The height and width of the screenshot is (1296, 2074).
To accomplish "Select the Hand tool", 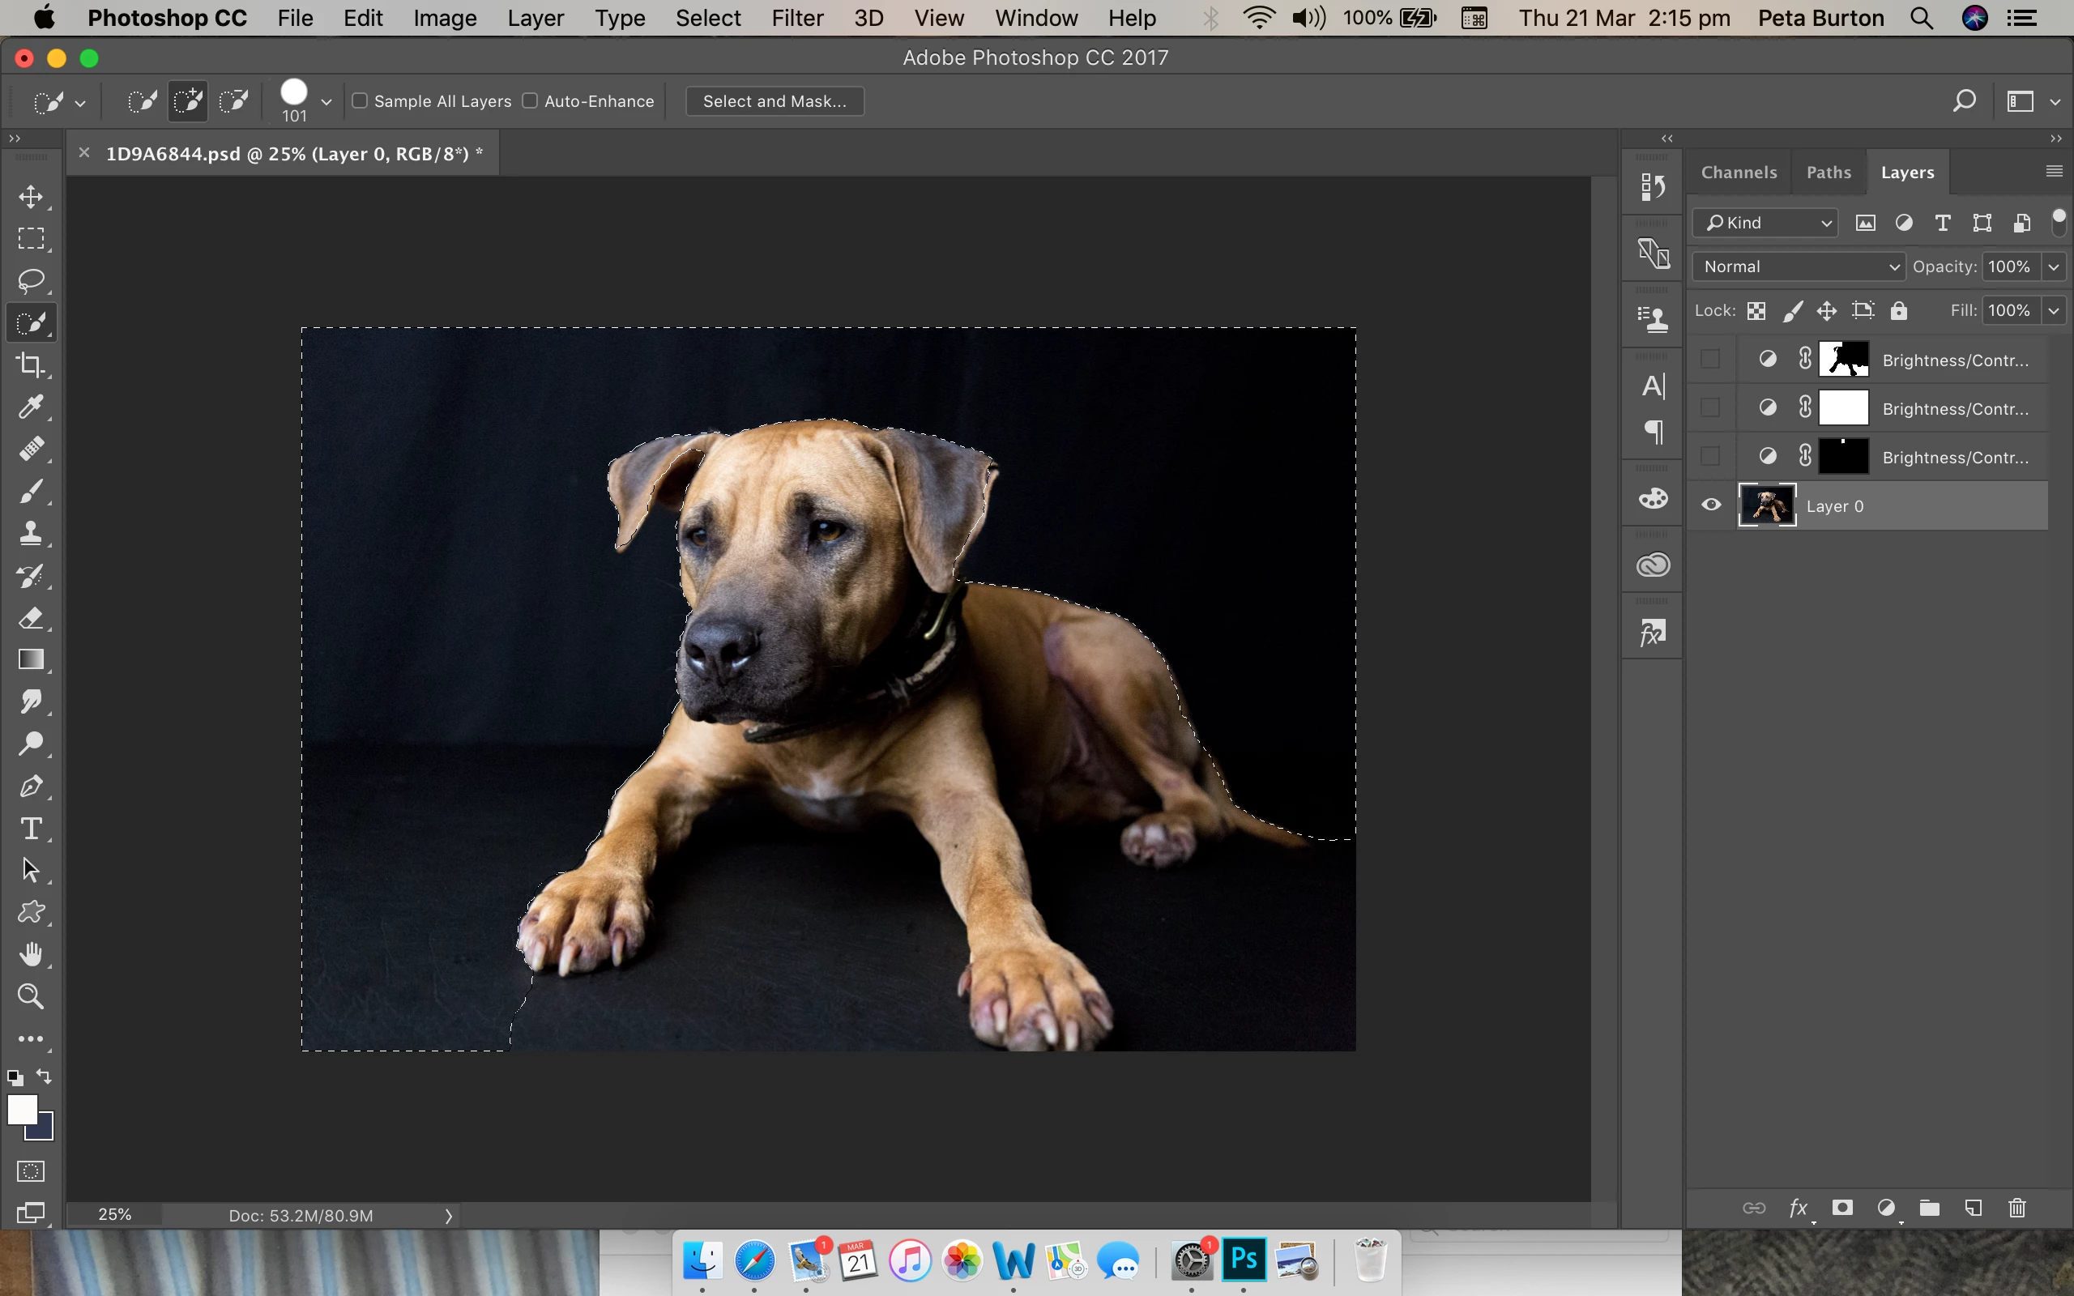I will click(x=31, y=954).
